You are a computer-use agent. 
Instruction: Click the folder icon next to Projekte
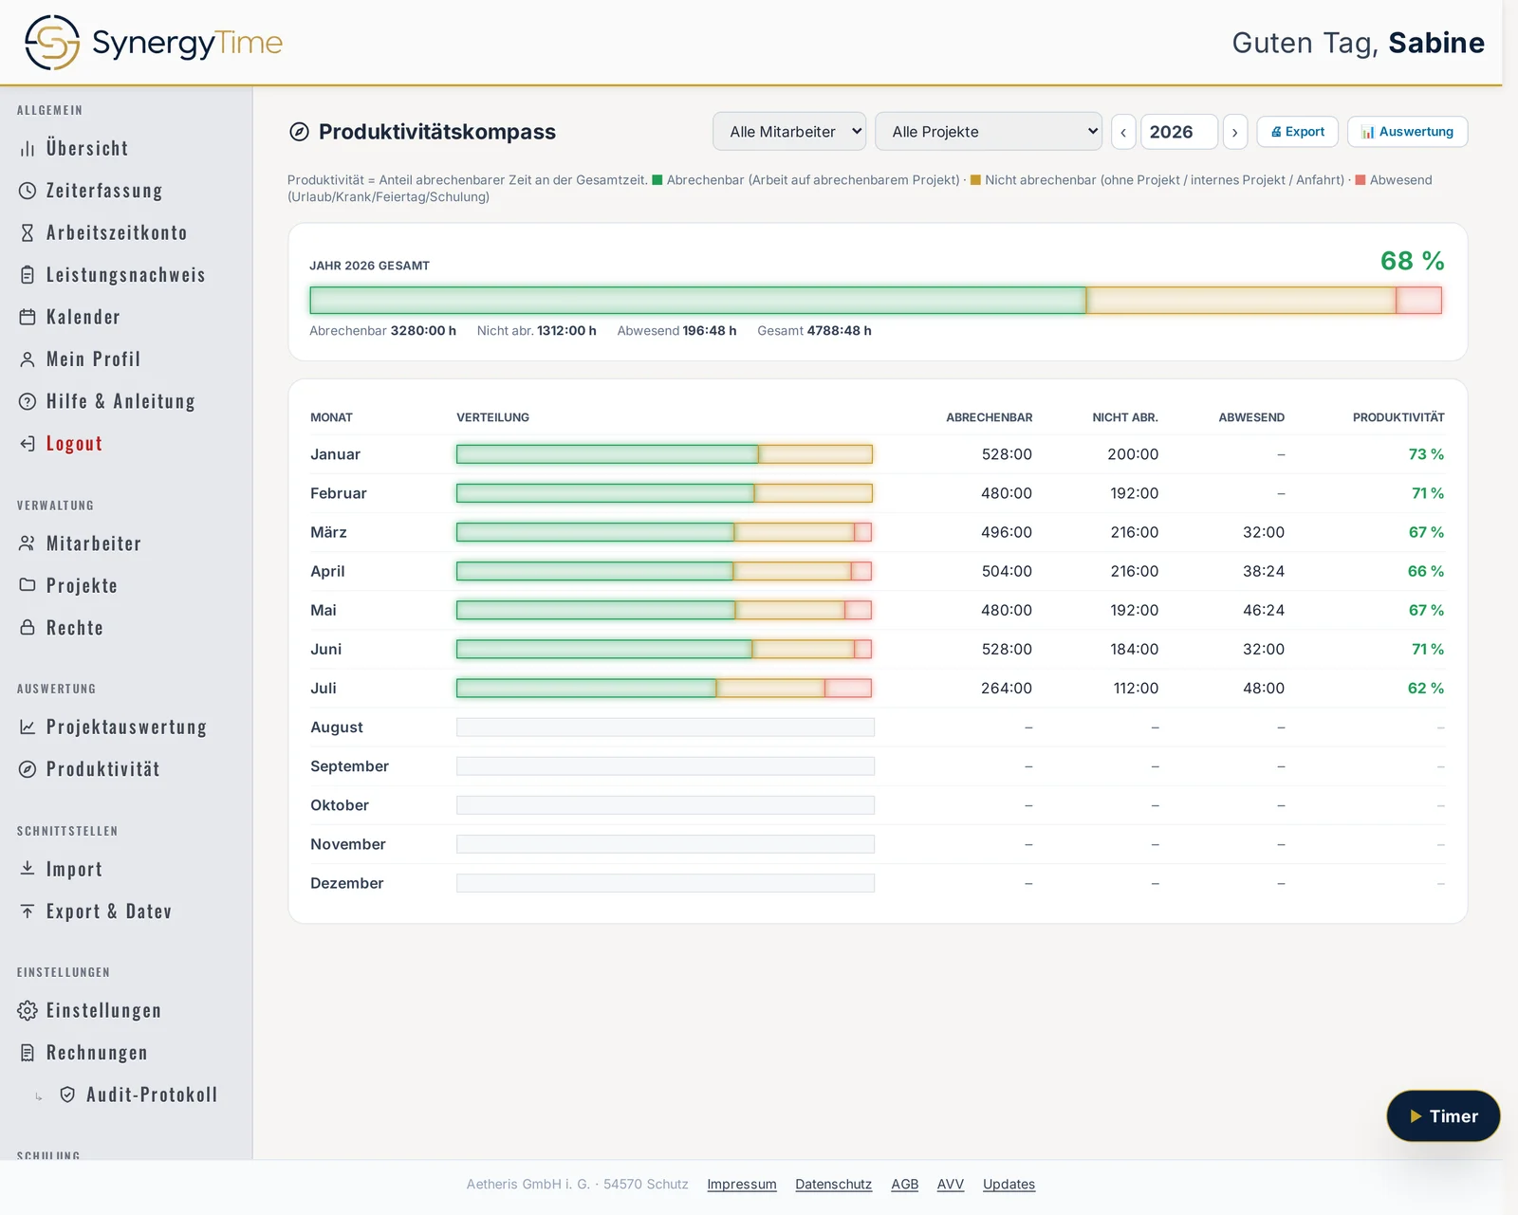[x=28, y=585]
